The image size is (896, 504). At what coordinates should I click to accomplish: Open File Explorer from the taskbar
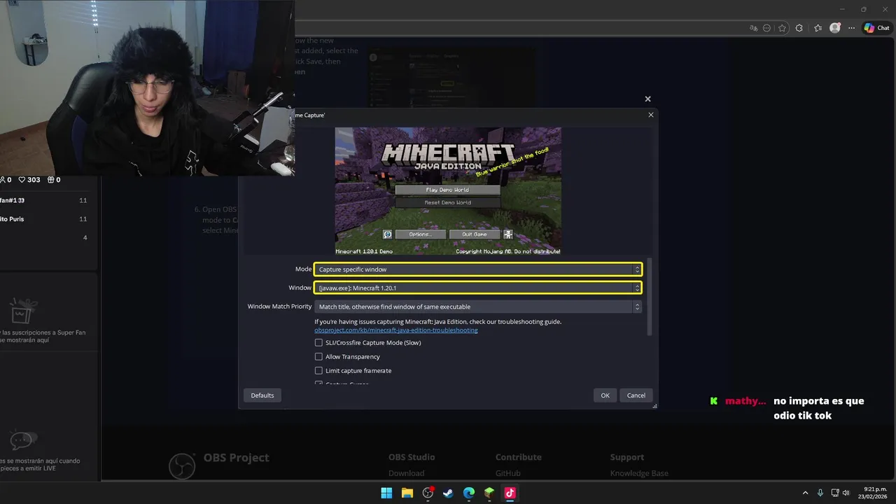[x=407, y=493]
